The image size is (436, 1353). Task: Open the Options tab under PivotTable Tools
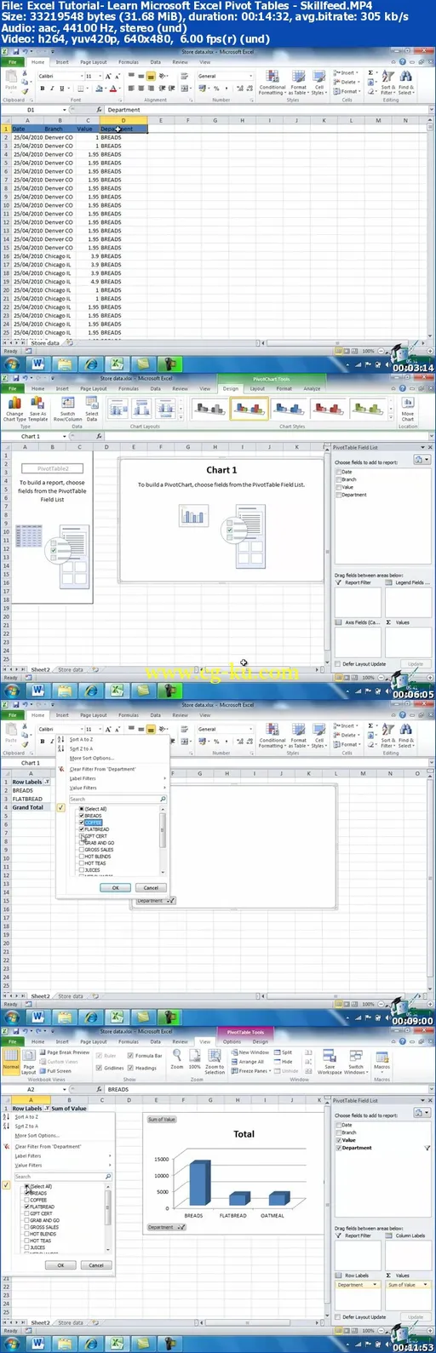coord(232,1041)
